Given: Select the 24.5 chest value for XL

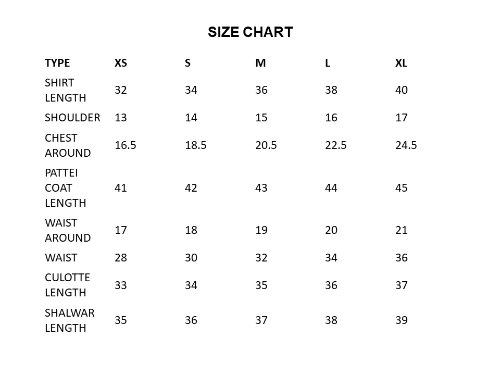Looking at the screenshot, I should coord(406,145).
